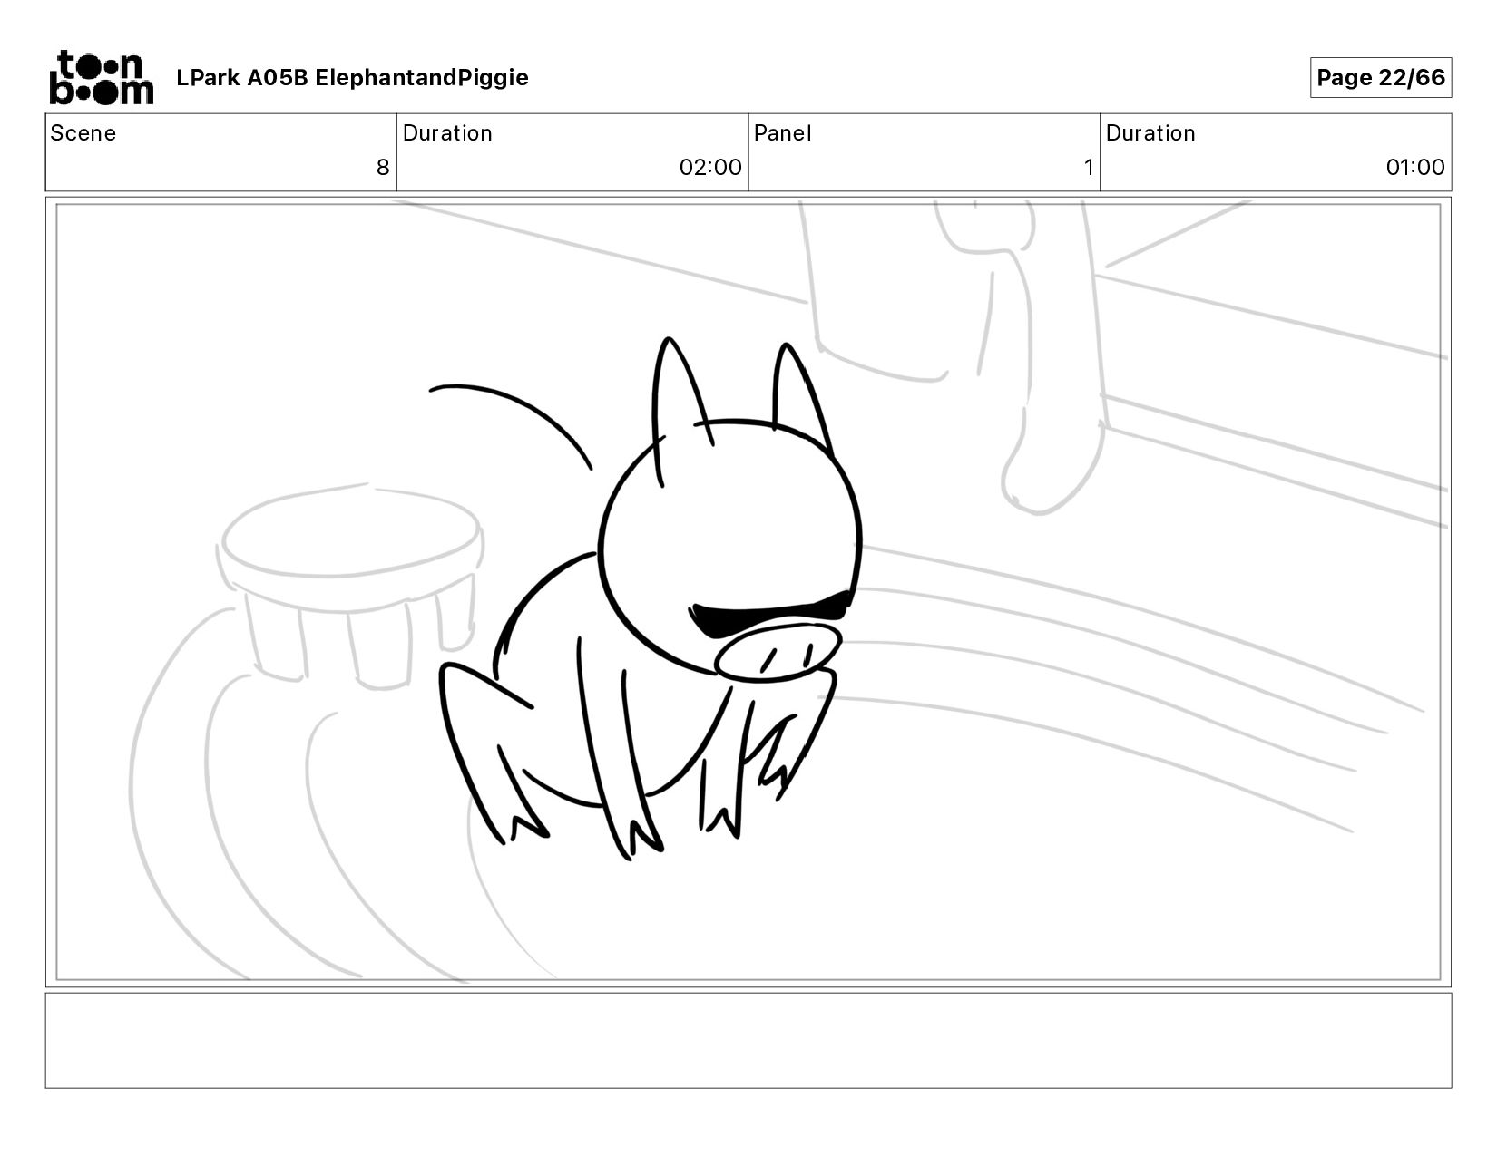Click the 'Scene' header label
Screen dimensions: 1497x1156
click(83, 133)
